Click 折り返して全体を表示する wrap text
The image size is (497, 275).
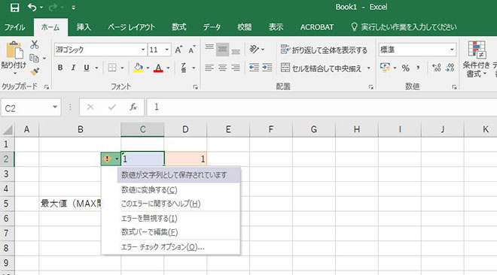click(x=324, y=50)
